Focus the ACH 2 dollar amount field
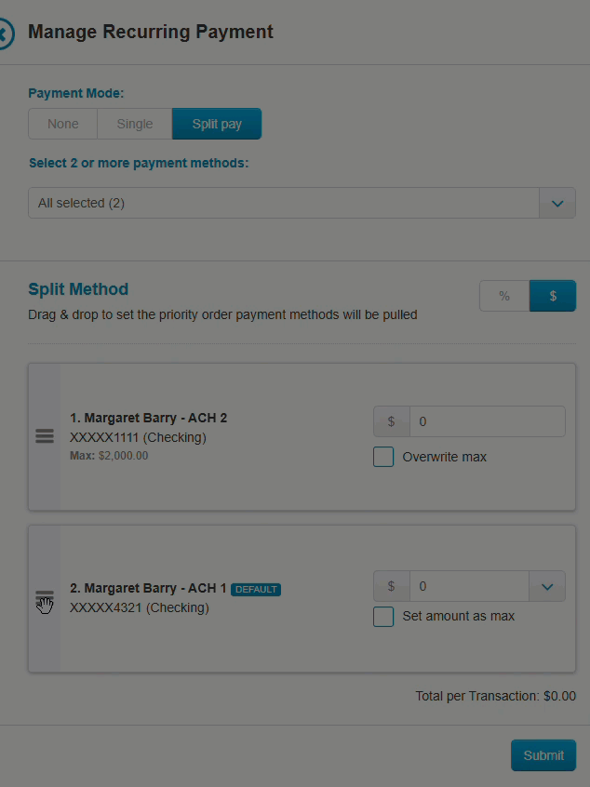 click(487, 421)
